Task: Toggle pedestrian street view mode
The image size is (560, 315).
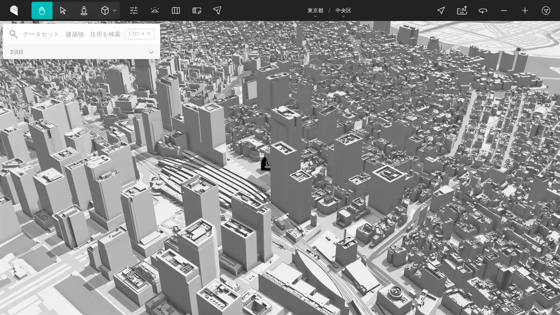Action: [x=84, y=10]
